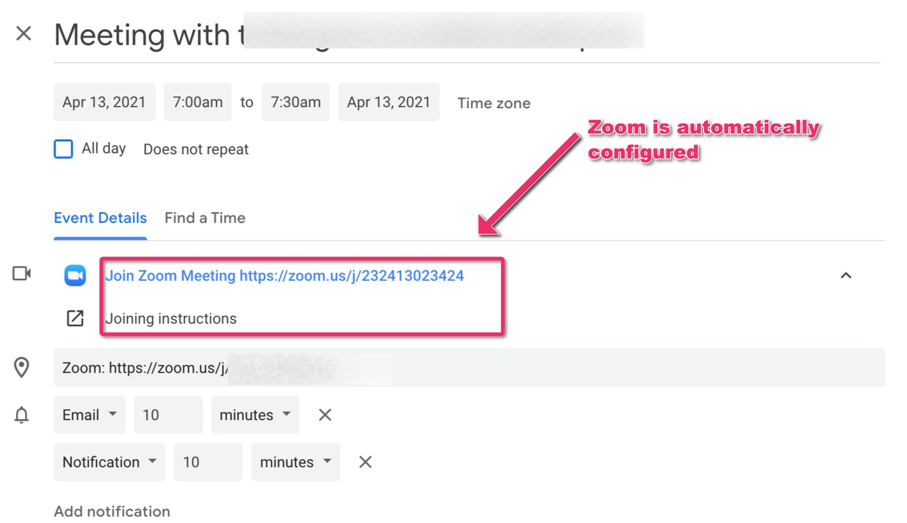This screenshot has height=523, width=907.
Task: Toggle the All day checkbox
Action: [x=63, y=149]
